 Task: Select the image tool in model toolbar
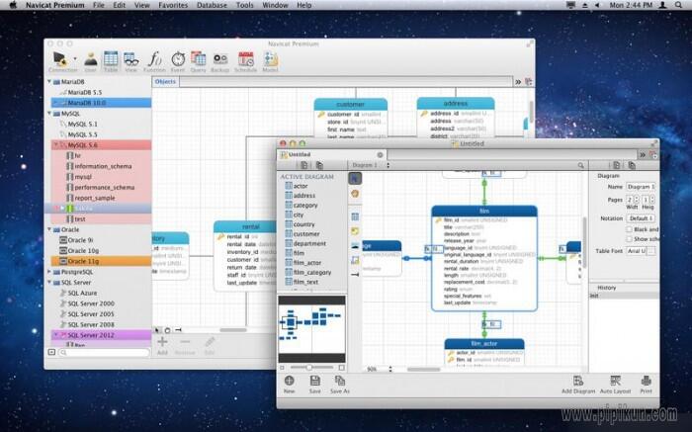pyautogui.click(x=355, y=245)
